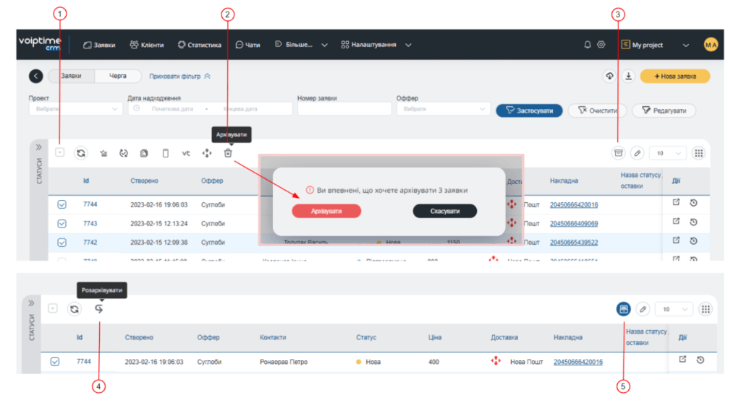Screen dimensions: 741x408
Task: Click the four-arrows move icon in the toolbar
Action: point(207,153)
